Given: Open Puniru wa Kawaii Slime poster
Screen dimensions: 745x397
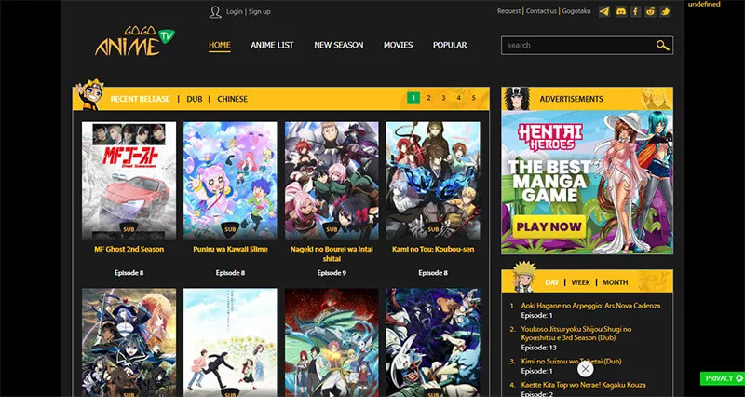Looking at the screenshot, I should [x=230, y=180].
